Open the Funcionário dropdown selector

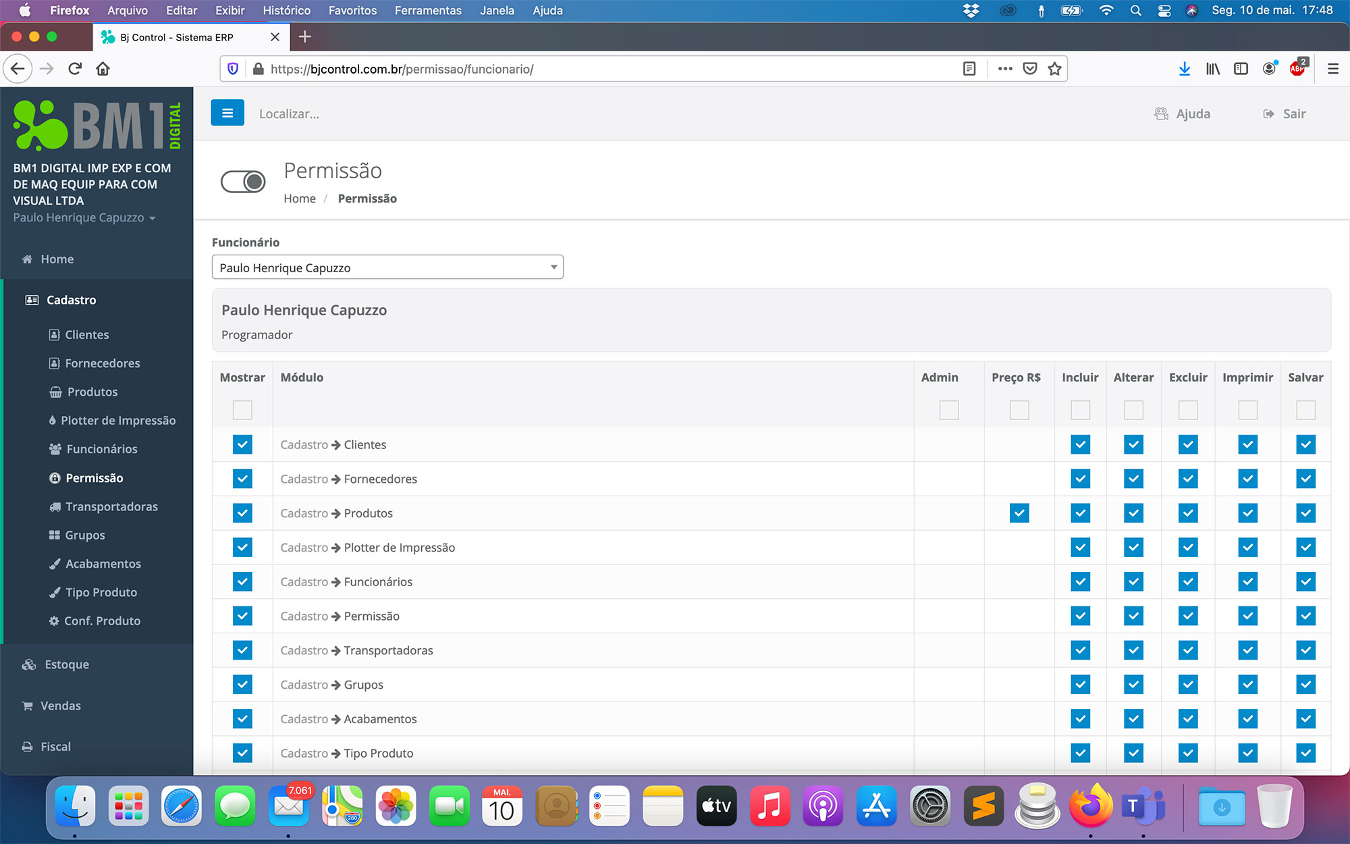[x=387, y=267]
